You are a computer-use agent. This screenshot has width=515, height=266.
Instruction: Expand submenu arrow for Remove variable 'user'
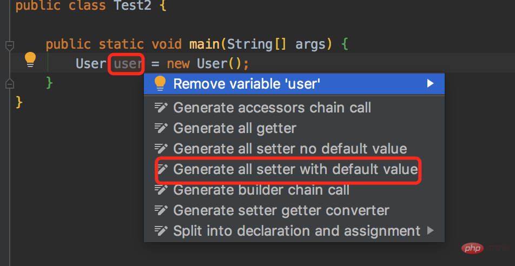point(430,83)
